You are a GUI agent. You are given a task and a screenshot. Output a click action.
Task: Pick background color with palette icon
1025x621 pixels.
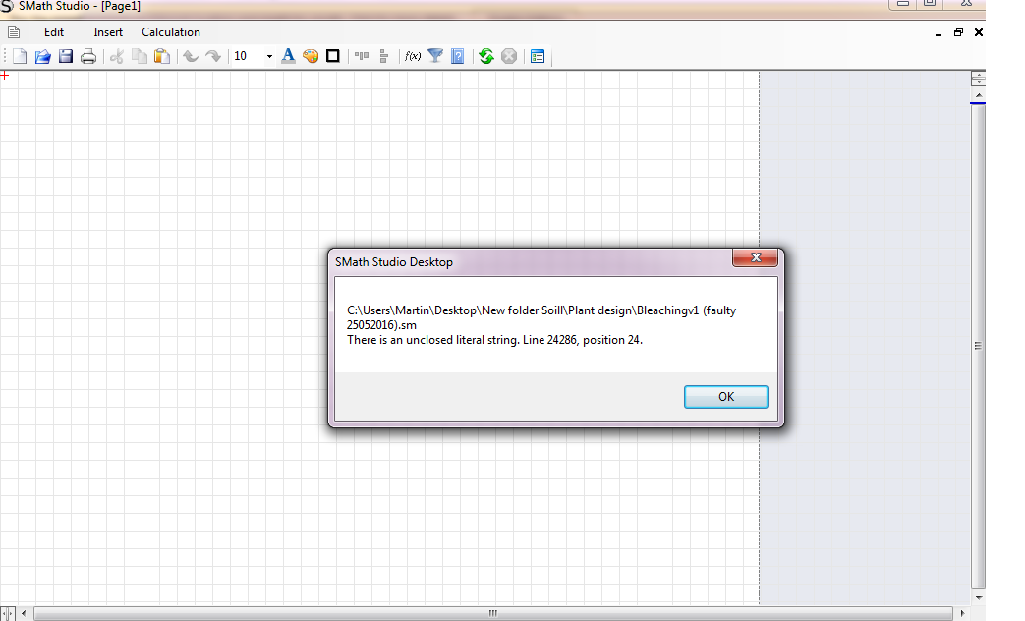tap(311, 56)
